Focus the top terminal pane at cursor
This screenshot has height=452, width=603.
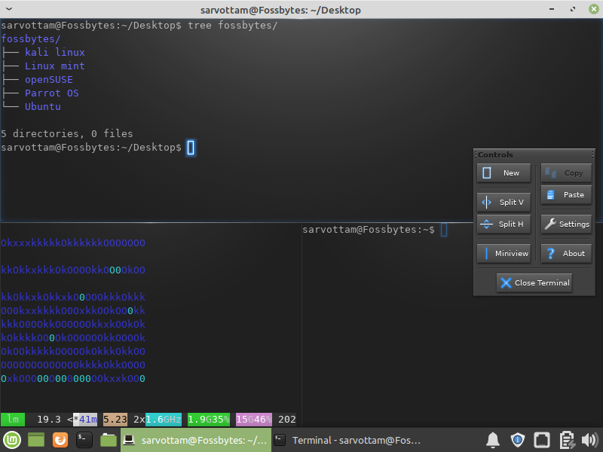pos(191,148)
